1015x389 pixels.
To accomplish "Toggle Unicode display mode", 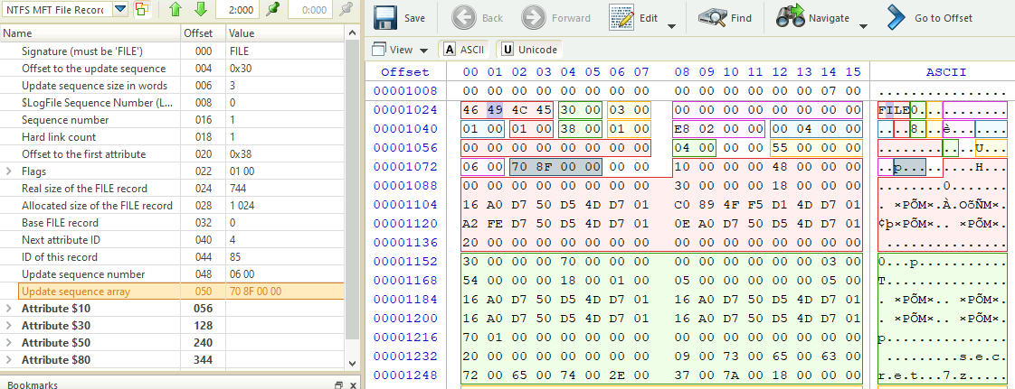I will coord(529,50).
